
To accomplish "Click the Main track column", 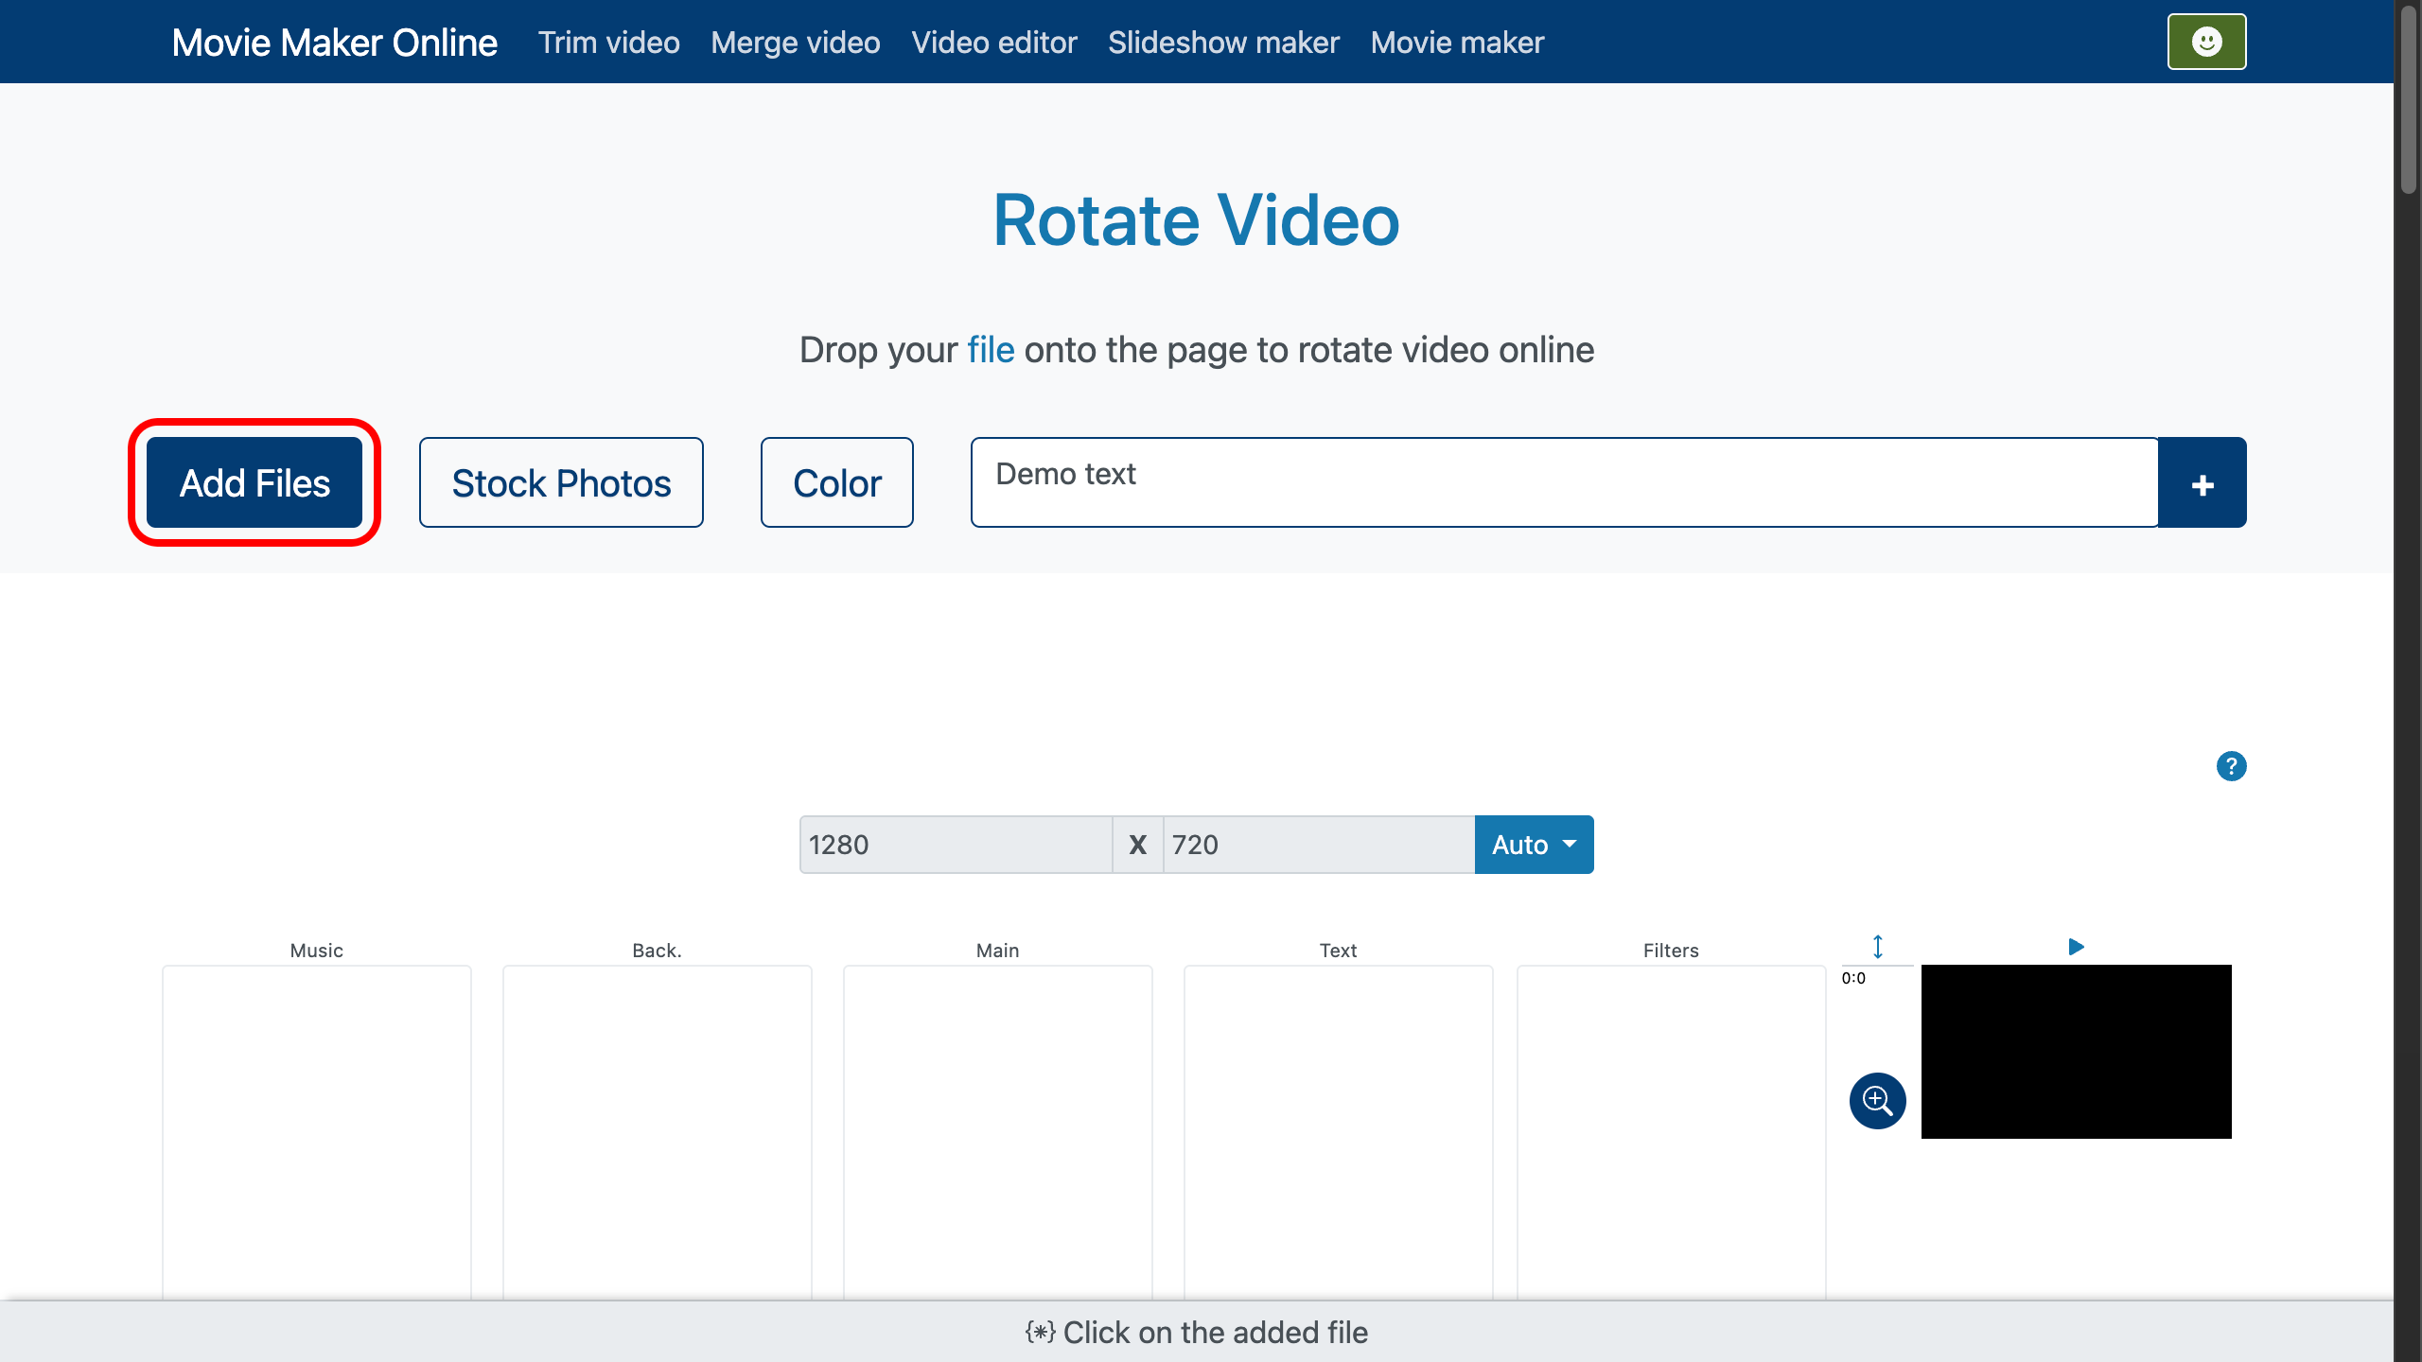I will [998, 1131].
